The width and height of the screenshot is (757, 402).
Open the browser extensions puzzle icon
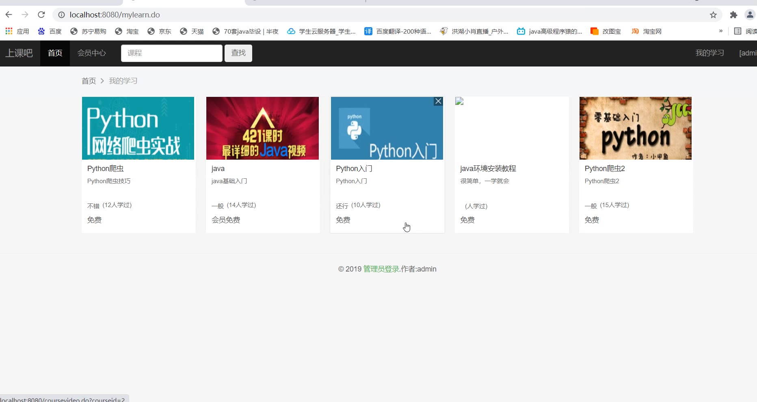pos(733,15)
